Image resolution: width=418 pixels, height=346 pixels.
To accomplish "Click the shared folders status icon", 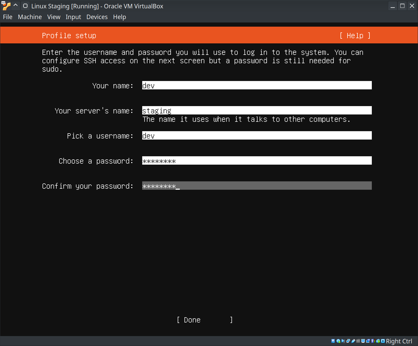I will [358, 341].
